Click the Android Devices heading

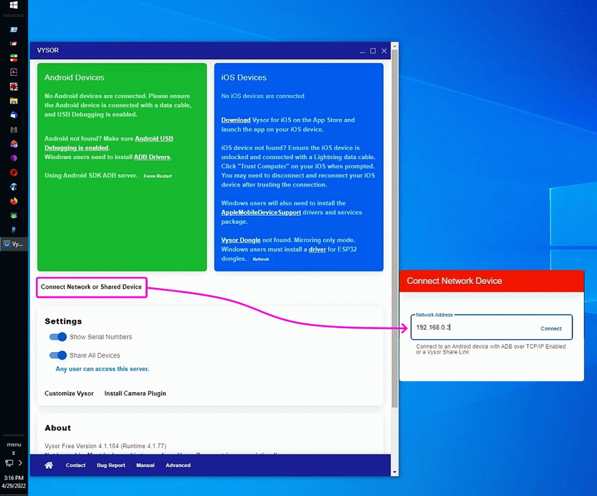pyautogui.click(x=74, y=77)
